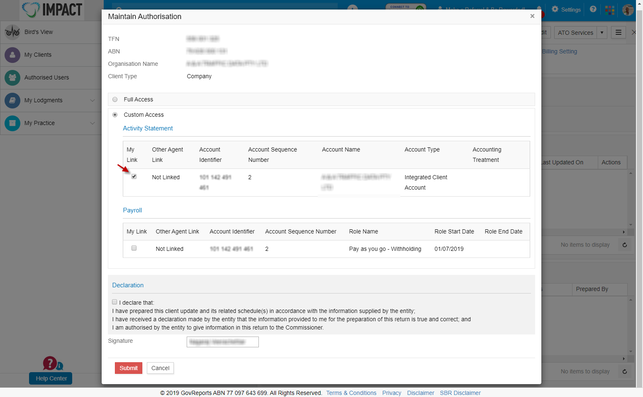Expand the My Practice menu chevron
The width and height of the screenshot is (643, 397).
[93, 123]
